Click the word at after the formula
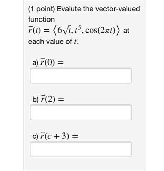The image size is (164, 171). pos(126,31)
